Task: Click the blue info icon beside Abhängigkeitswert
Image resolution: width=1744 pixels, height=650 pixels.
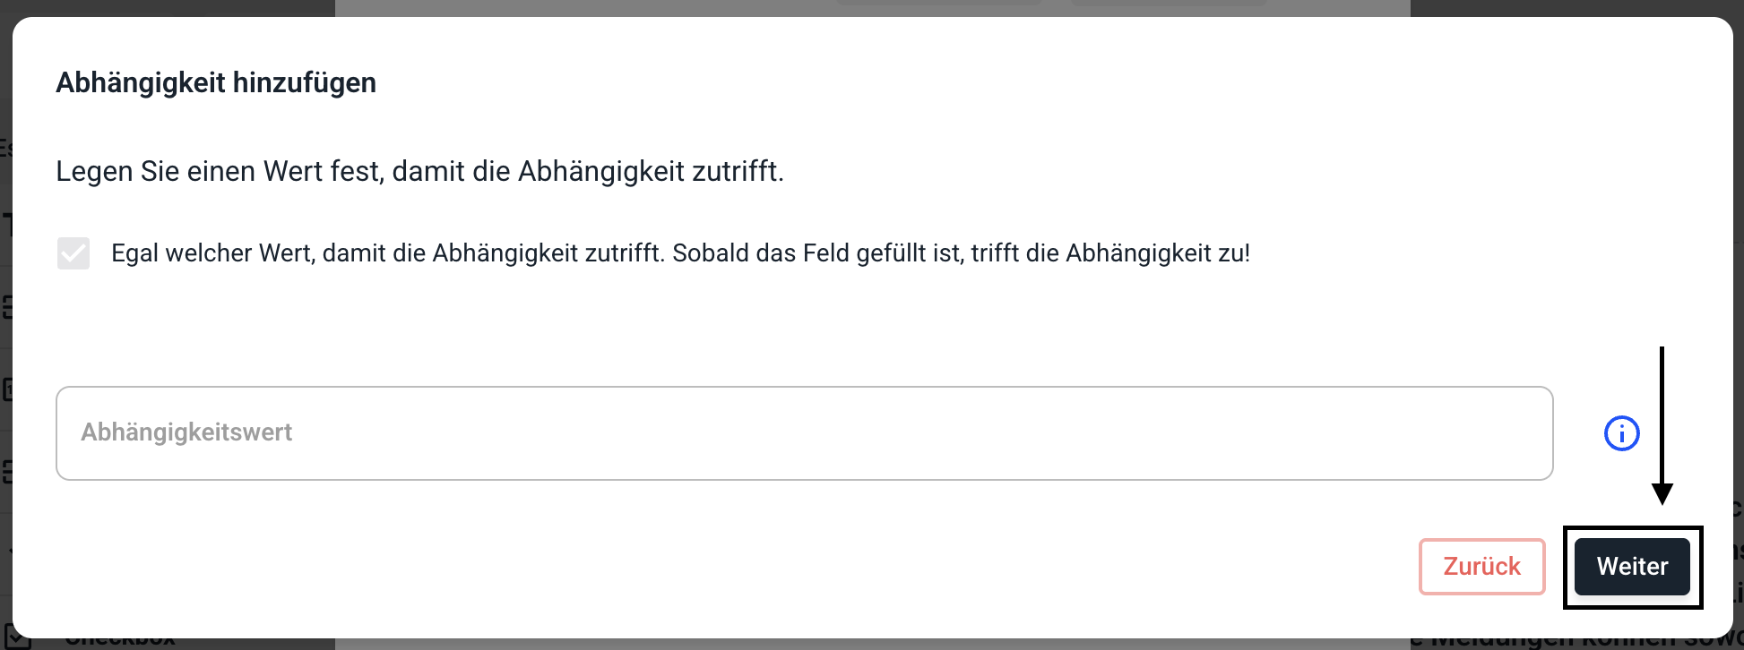Action: coord(1621,434)
